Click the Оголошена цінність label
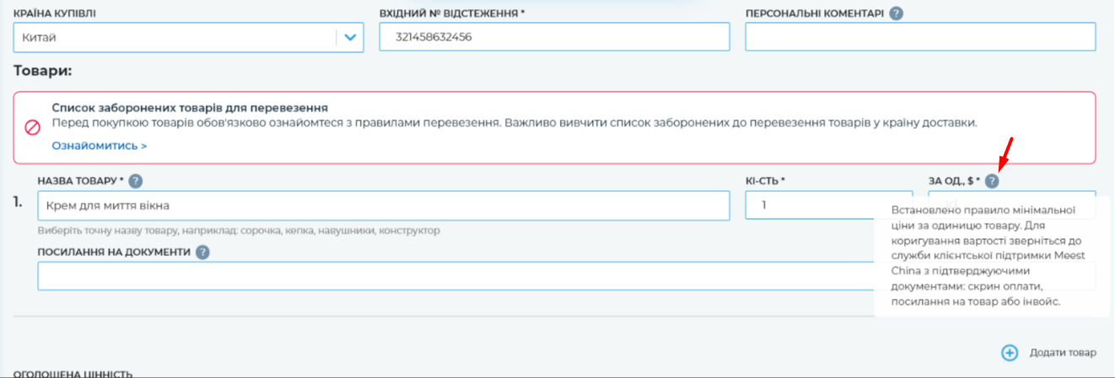Screen dimensions: 1115x378 73,374
